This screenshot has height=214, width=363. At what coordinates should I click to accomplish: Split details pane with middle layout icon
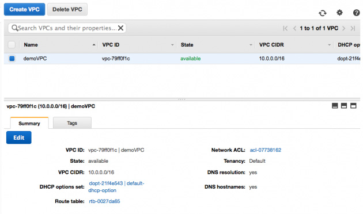point(344,106)
